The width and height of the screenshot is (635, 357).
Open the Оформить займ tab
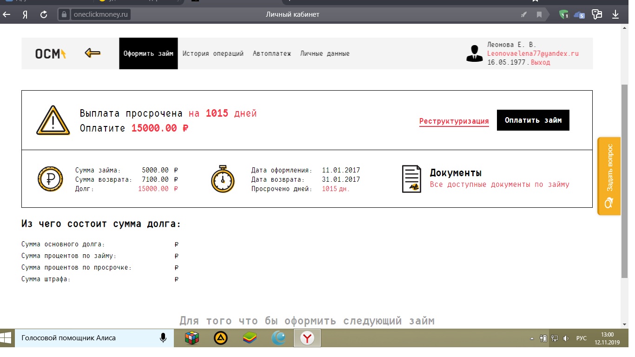(148, 53)
